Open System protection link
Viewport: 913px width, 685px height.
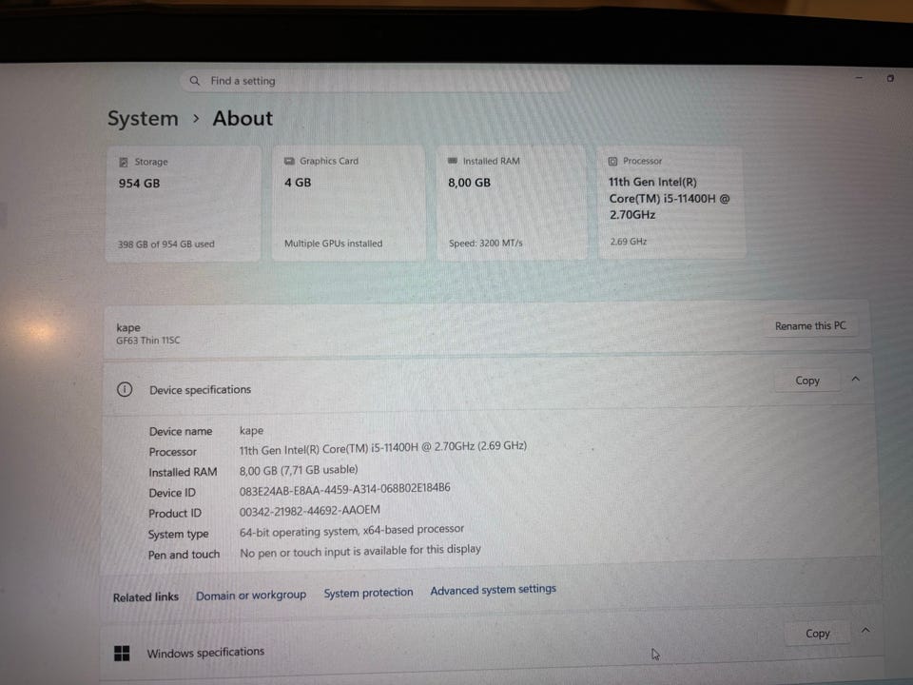(x=369, y=593)
